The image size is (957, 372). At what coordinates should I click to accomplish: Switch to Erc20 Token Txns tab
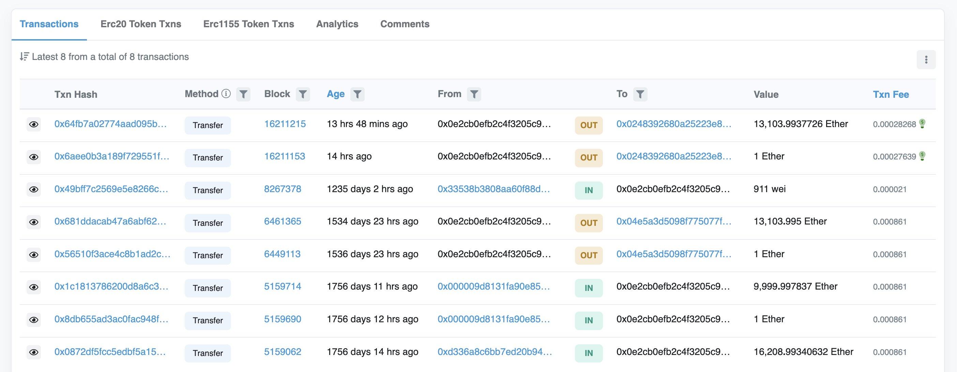(x=141, y=24)
